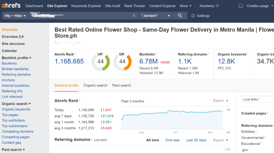274x153 pixels.
Task: Click info icon beside Ahrefs Rank chart heading
Action: tap(80, 100)
